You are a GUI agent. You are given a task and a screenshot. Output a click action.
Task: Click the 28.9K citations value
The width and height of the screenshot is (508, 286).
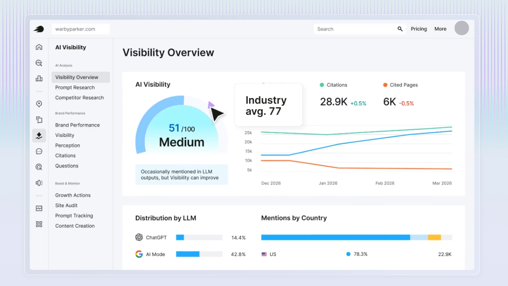coord(334,102)
